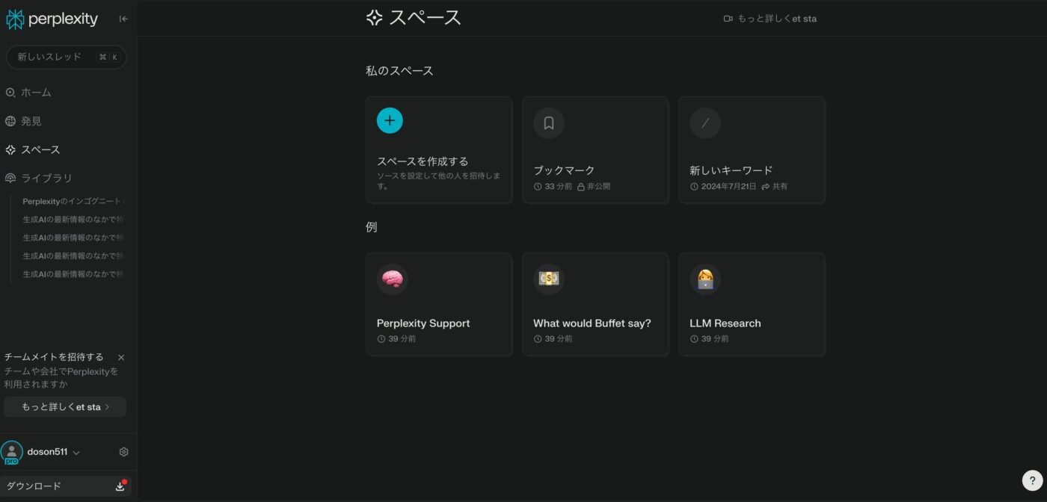
Task: Go to ホーム in the sidebar
Action: (36, 93)
